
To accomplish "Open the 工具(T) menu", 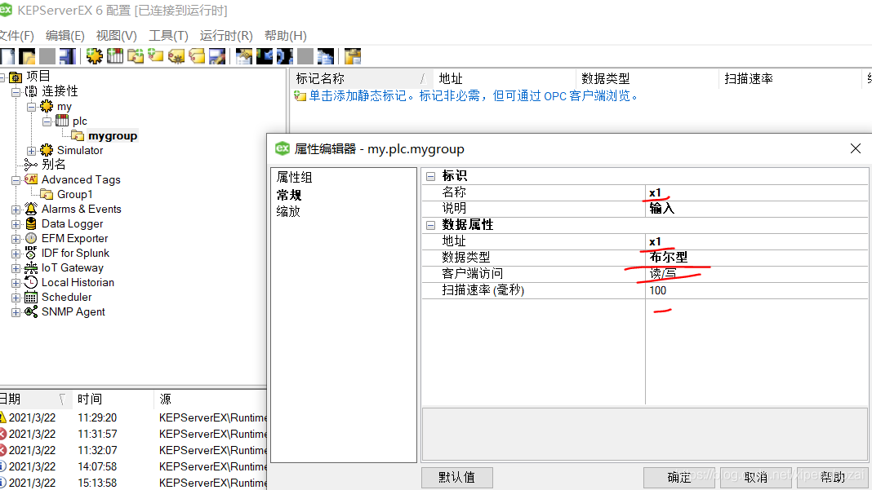I will (x=168, y=36).
